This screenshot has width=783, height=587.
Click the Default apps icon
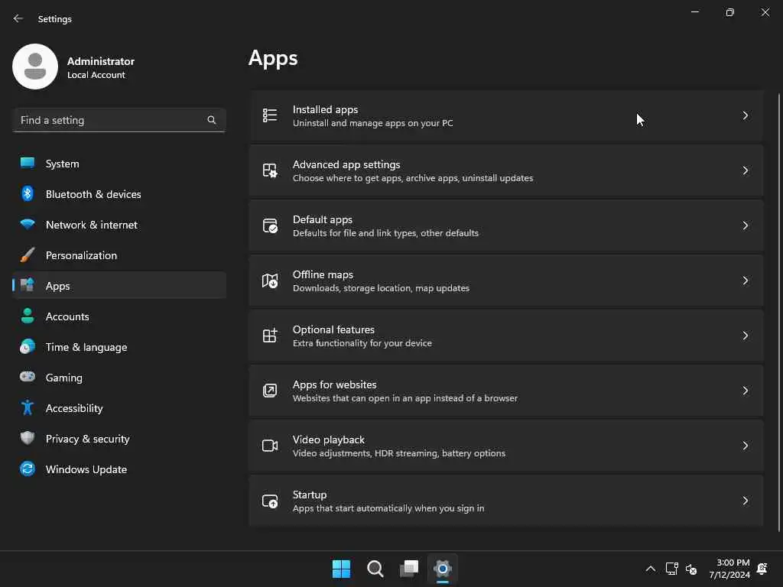[x=270, y=225]
